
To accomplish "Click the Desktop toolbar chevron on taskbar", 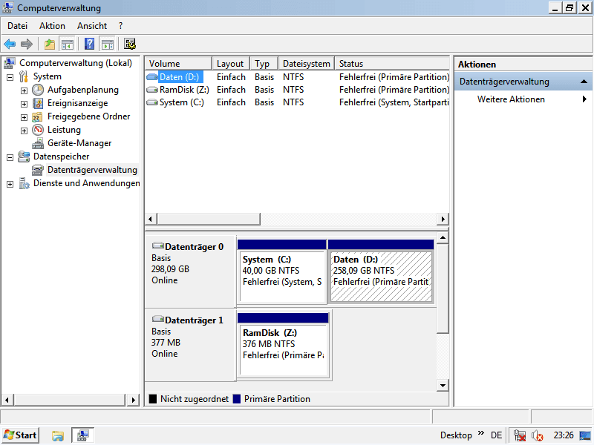I will pyautogui.click(x=481, y=433).
